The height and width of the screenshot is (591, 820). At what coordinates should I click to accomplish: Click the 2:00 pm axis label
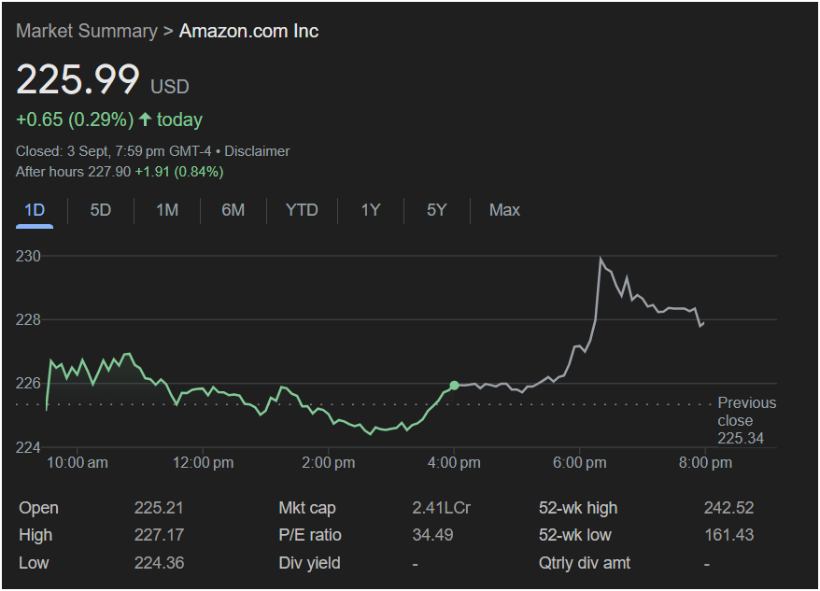click(329, 463)
